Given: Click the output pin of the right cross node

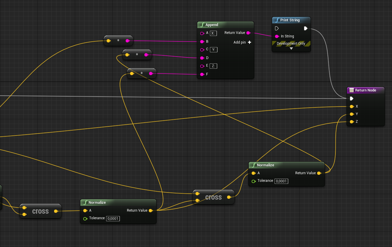Looking at the screenshot, I should 229,197.
